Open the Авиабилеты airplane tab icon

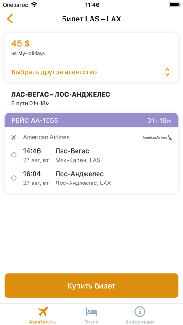click(43, 311)
